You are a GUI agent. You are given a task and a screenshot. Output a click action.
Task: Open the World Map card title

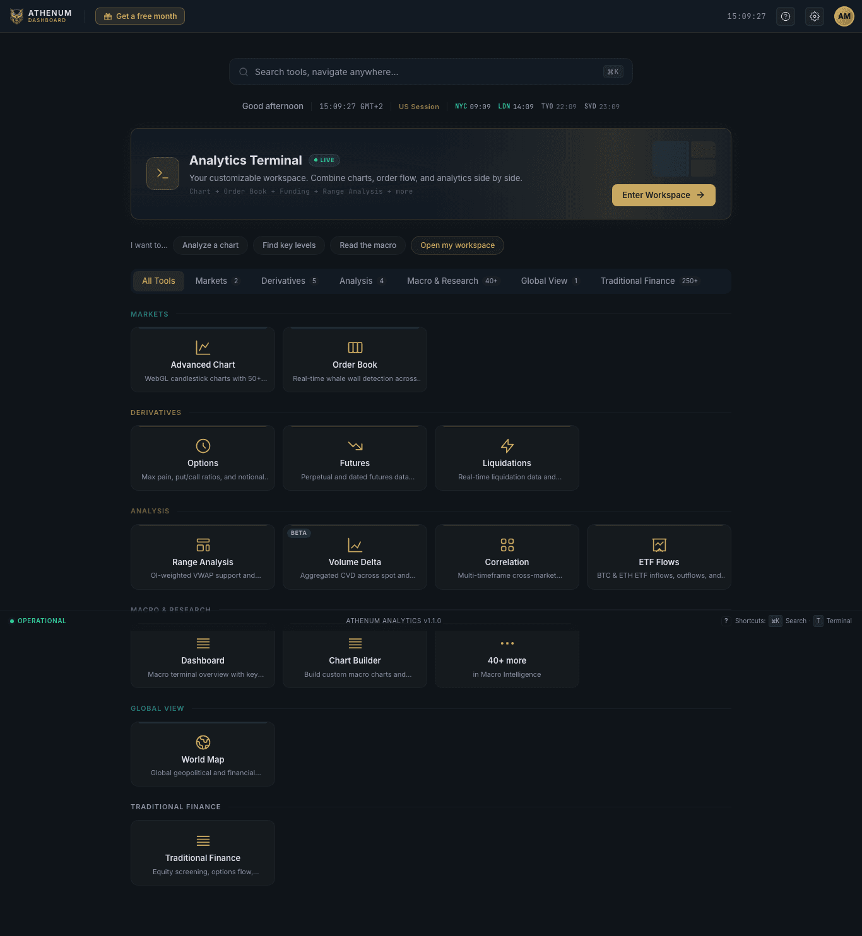click(203, 759)
